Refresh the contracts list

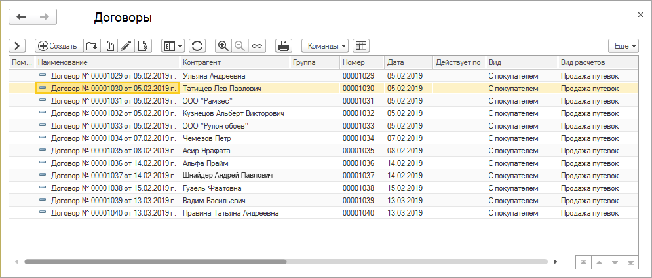point(197,46)
